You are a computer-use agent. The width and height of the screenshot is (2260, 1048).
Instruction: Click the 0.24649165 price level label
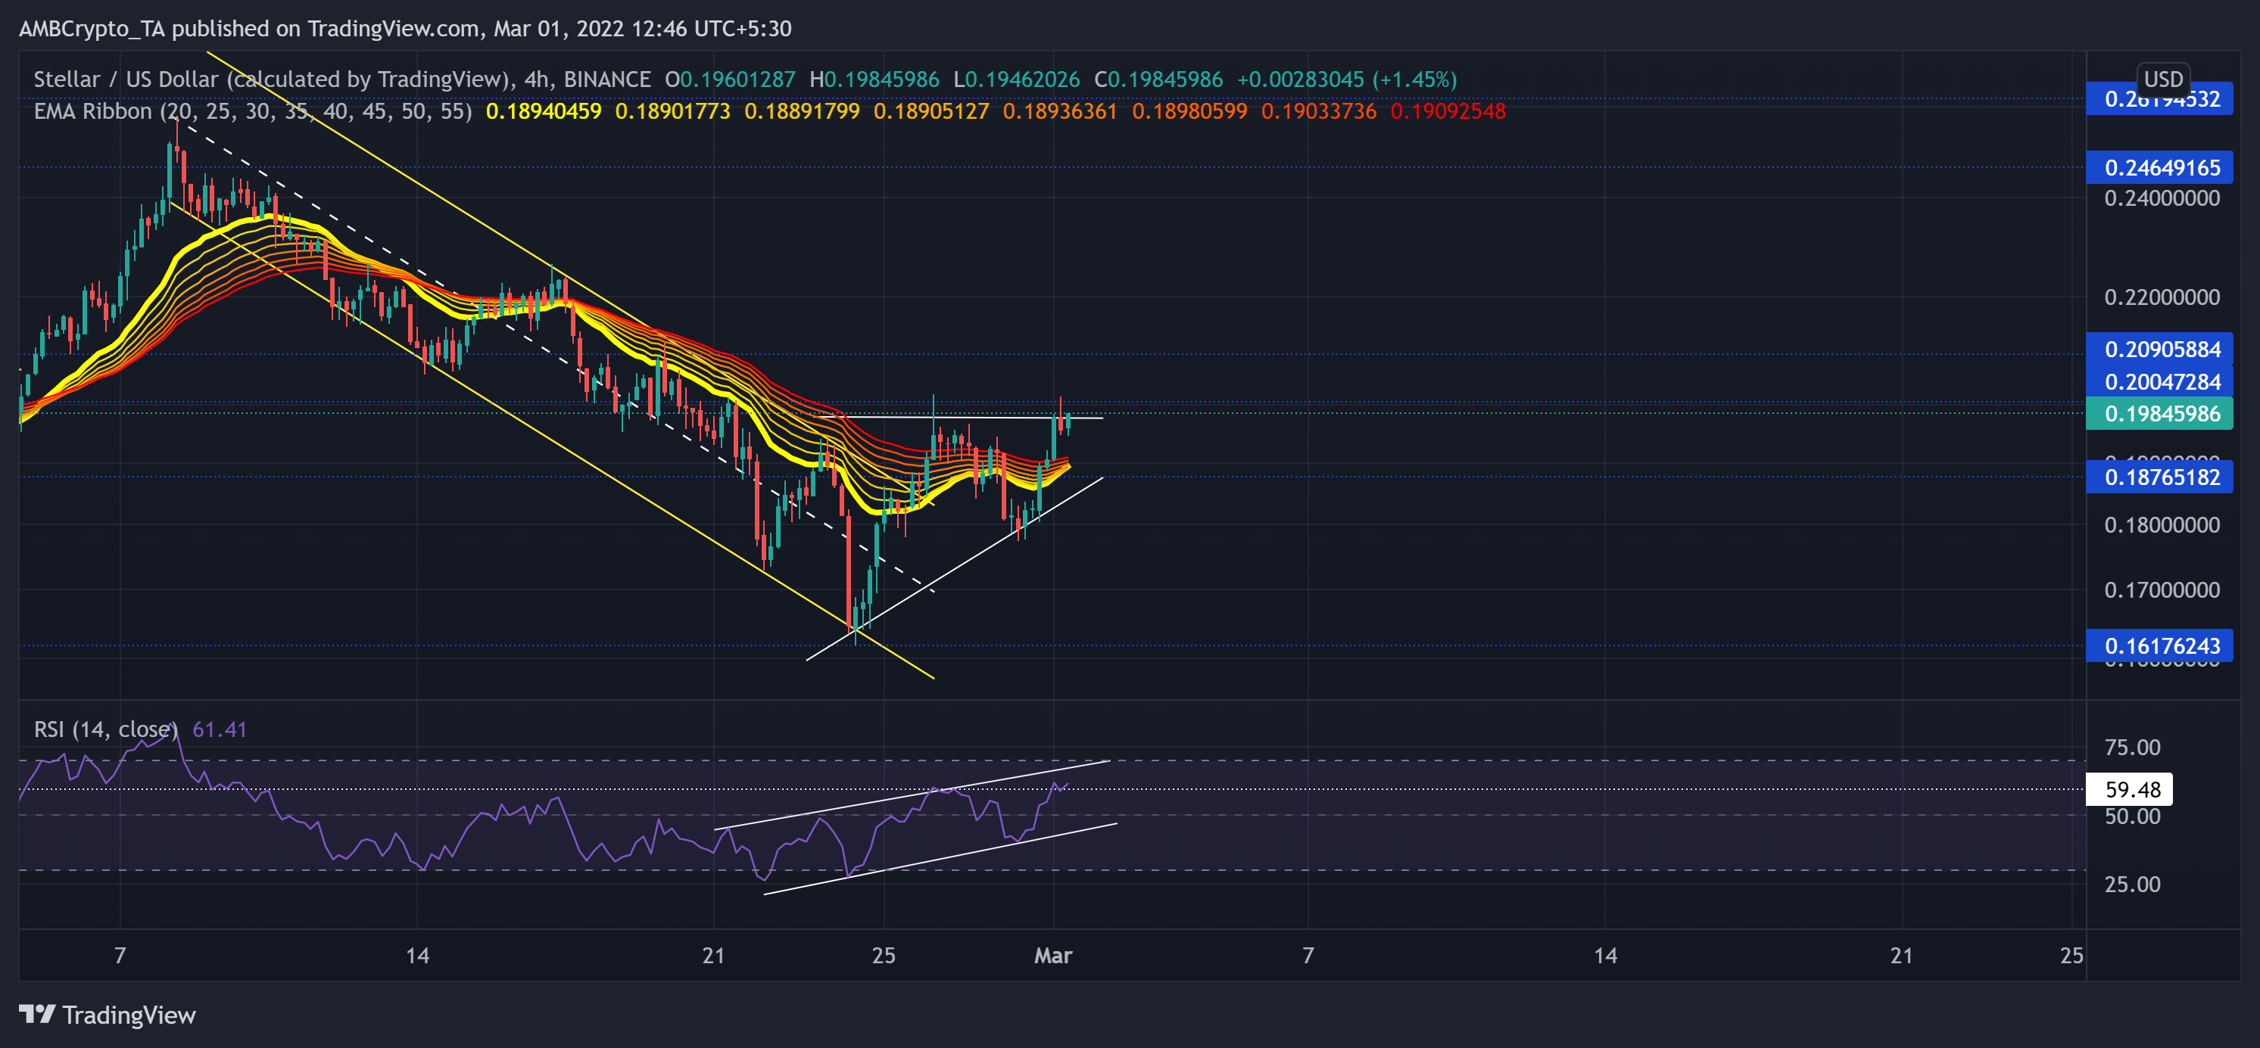pyautogui.click(x=2159, y=167)
